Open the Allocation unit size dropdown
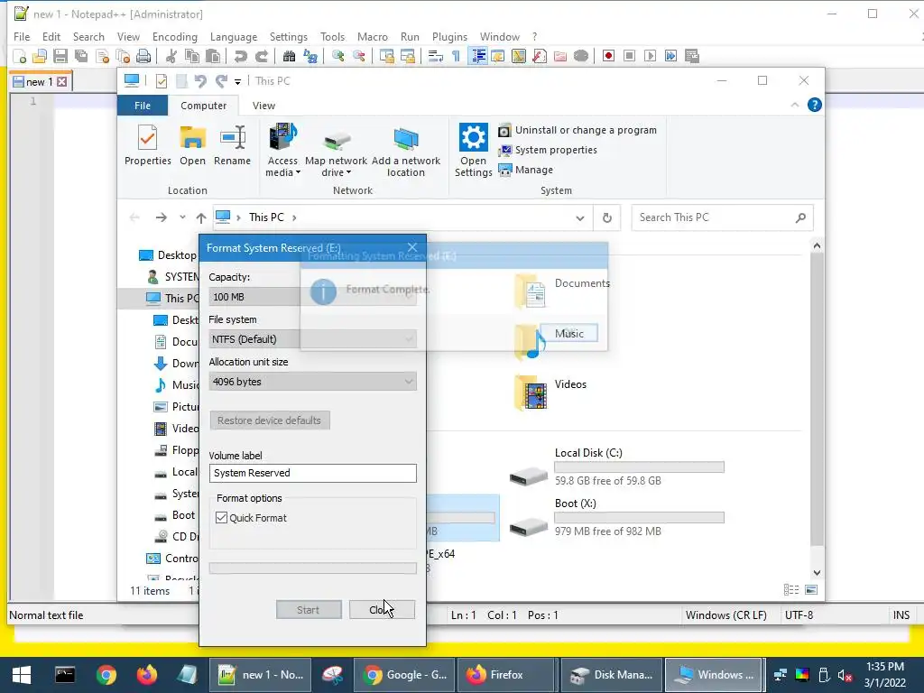 [x=313, y=382]
